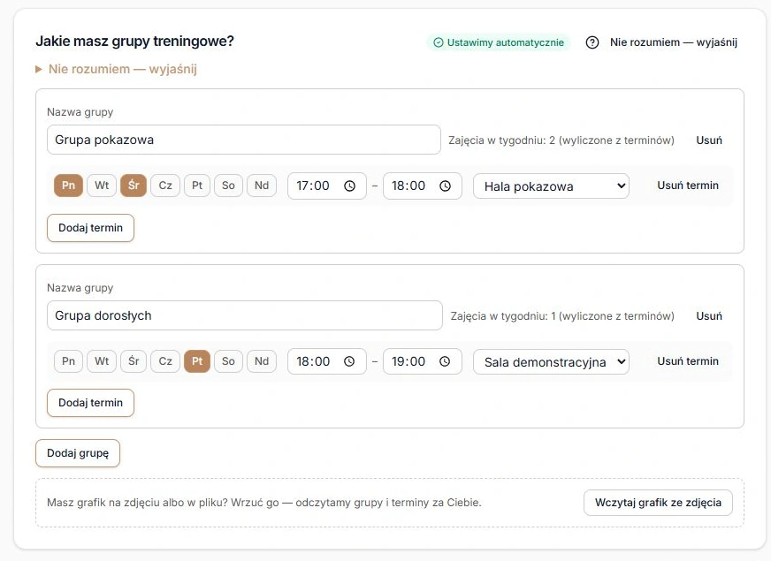Toggle Wt day for Grupa dorosłych
Image resolution: width=771 pixels, height=561 pixels.
point(102,361)
